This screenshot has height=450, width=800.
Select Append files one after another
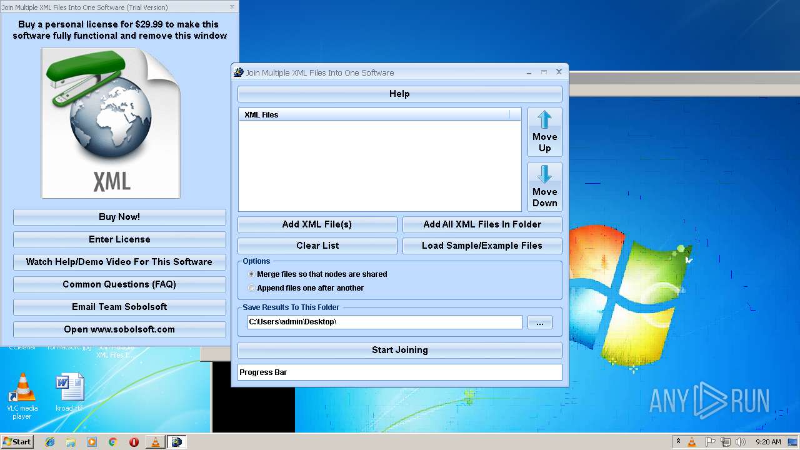(x=306, y=287)
